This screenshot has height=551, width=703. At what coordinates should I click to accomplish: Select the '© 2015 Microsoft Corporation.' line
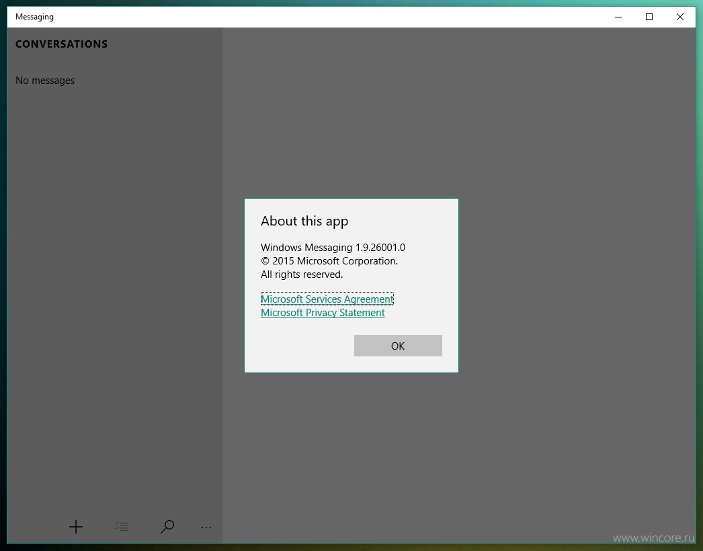(x=329, y=261)
